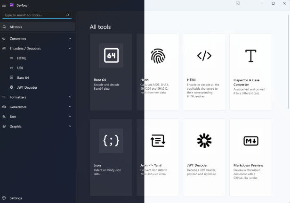Click the sidebar HTML code icon

coord(11,58)
